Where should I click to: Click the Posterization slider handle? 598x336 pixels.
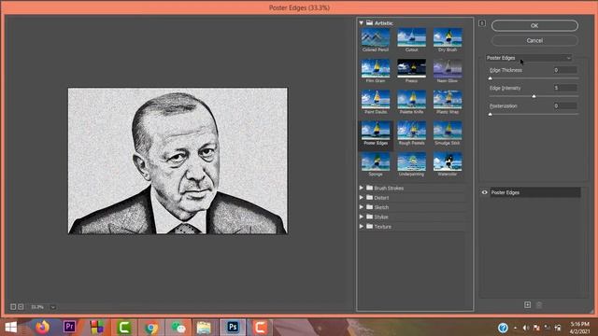pyautogui.click(x=490, y=114)
